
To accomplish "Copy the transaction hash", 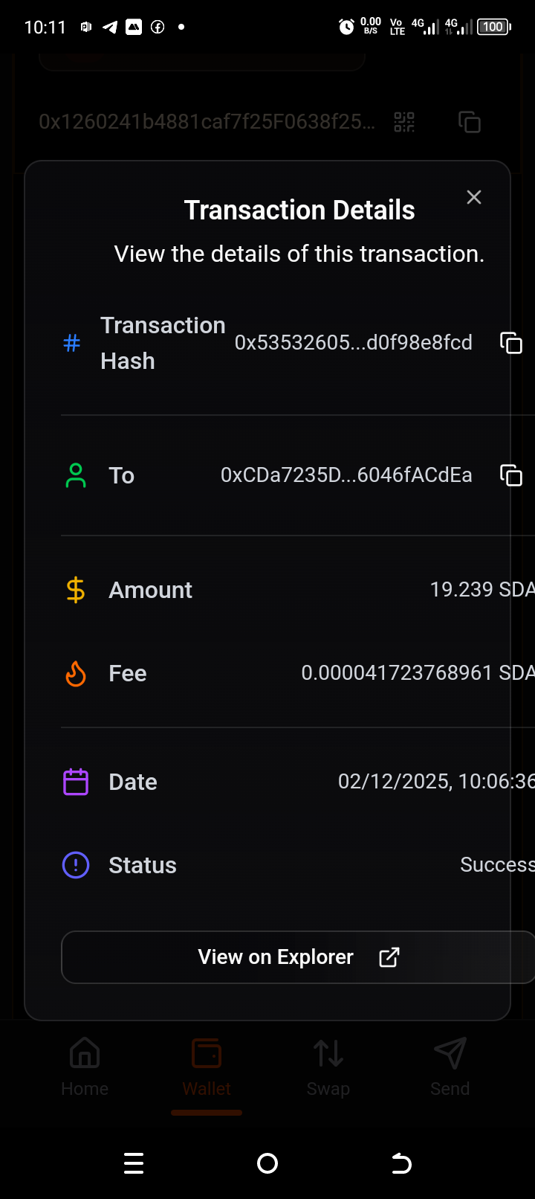I will (x=511, y=343).
